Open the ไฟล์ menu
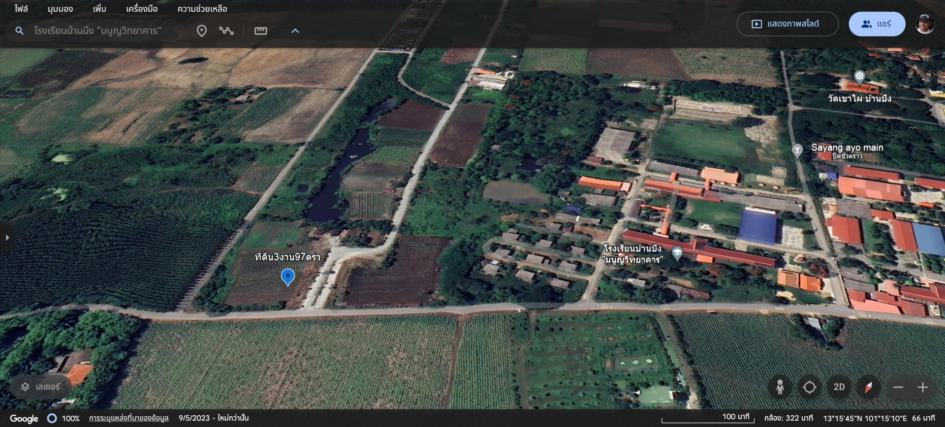The width and height of the screenshot is (945, 427). pos(21,9)
